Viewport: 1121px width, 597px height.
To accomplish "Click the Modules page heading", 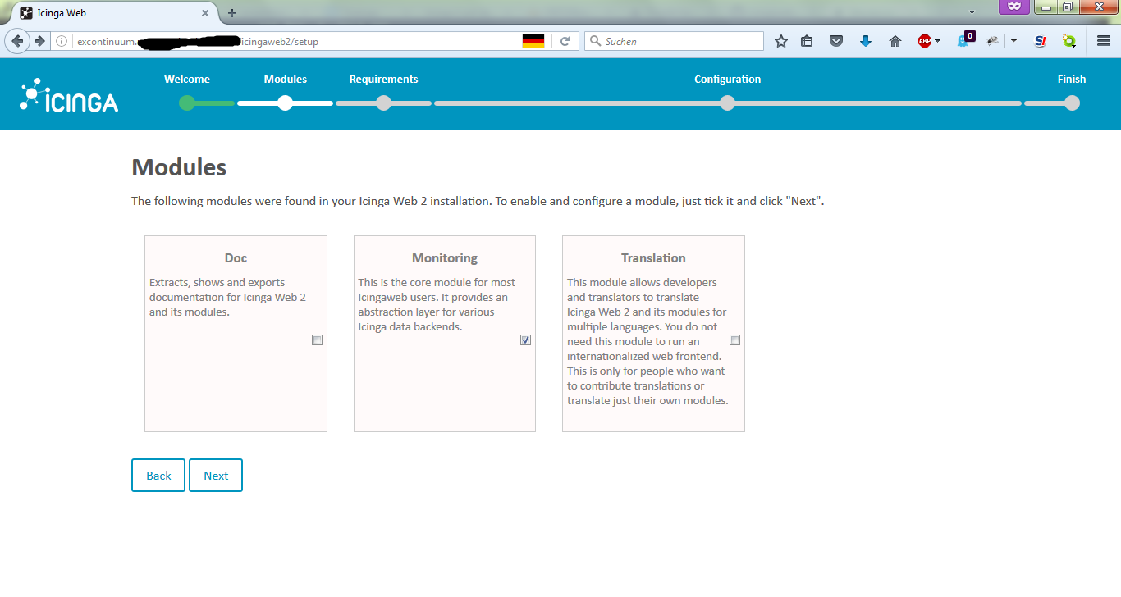I will tap(179, 167).
